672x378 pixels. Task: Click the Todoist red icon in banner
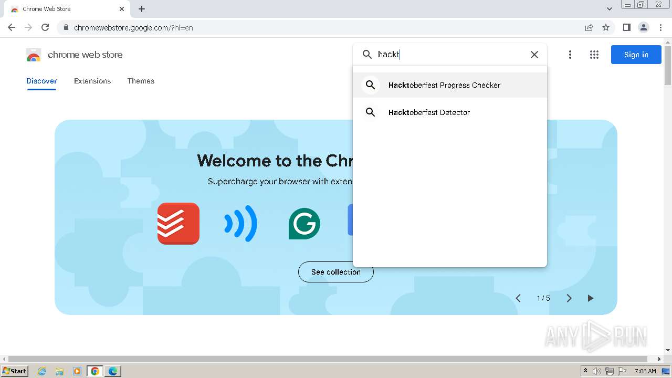178,224
